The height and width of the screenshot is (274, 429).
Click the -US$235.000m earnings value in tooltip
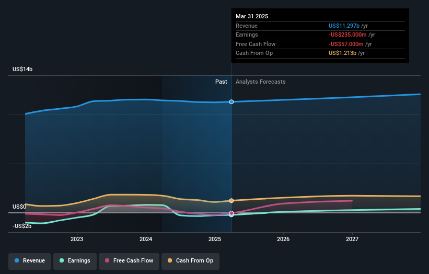(x=347, y=35)
